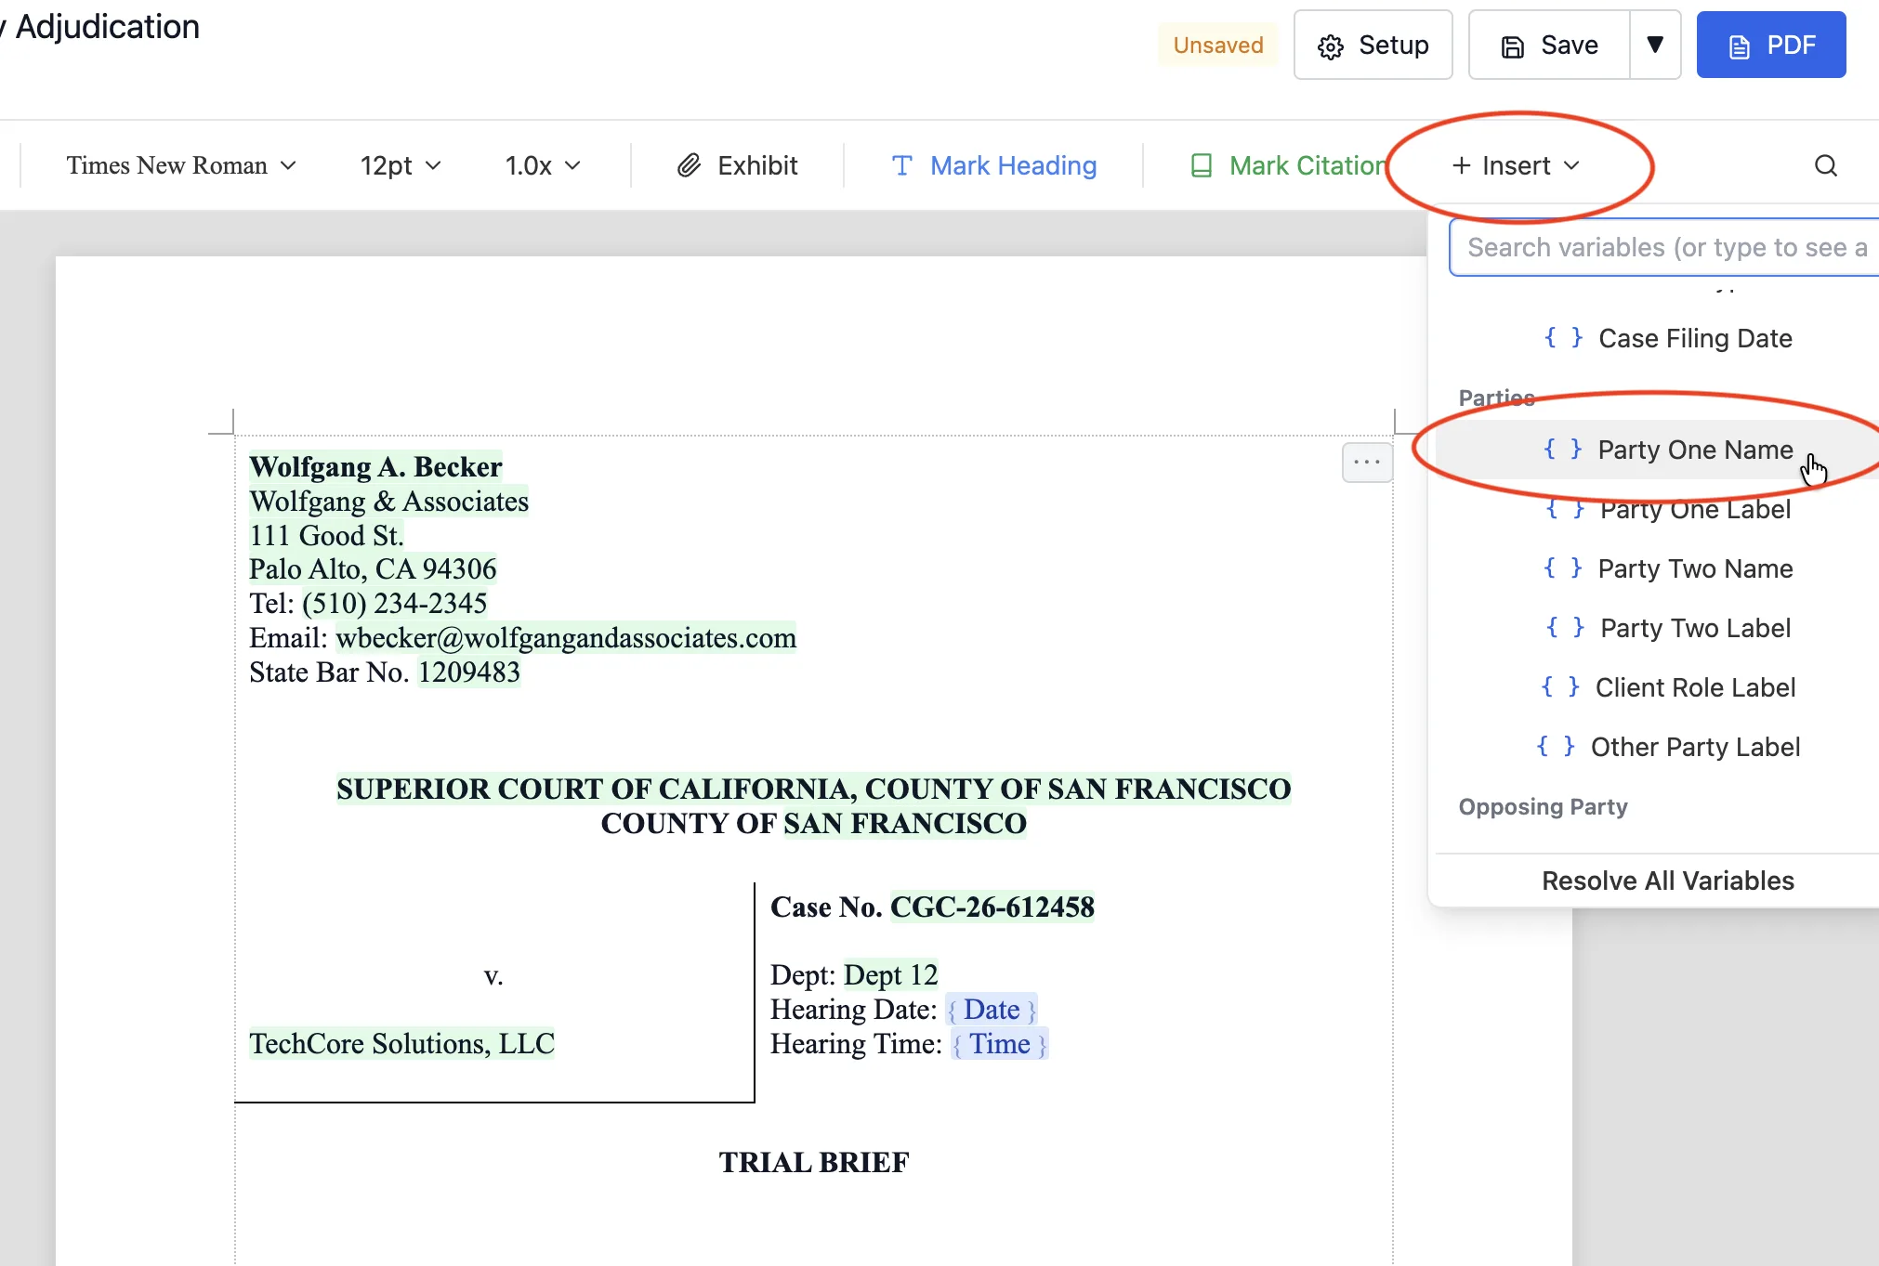1879x1266 pixels.
Task: Focus the Search variables input field
Action: click(x=1664, y=247)
